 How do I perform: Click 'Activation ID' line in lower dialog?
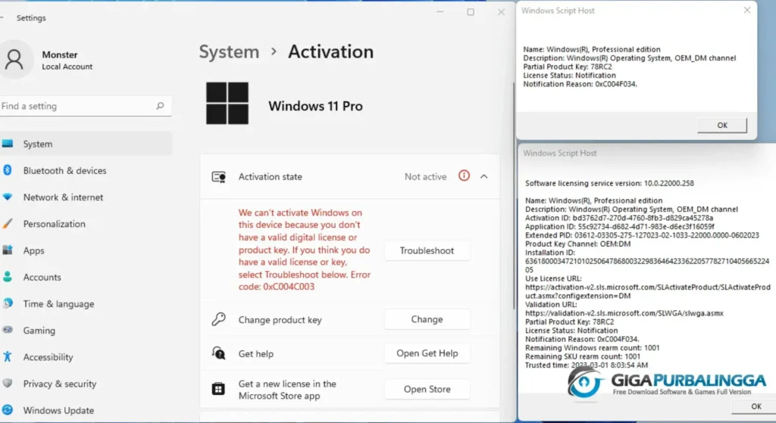click(619, 218)
